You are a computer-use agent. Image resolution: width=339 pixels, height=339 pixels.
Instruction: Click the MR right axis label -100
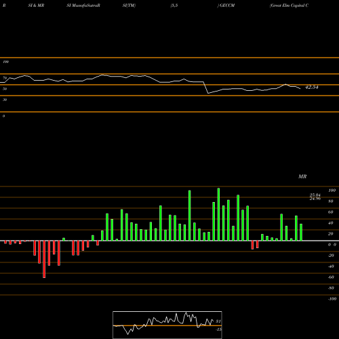[332, 299]
